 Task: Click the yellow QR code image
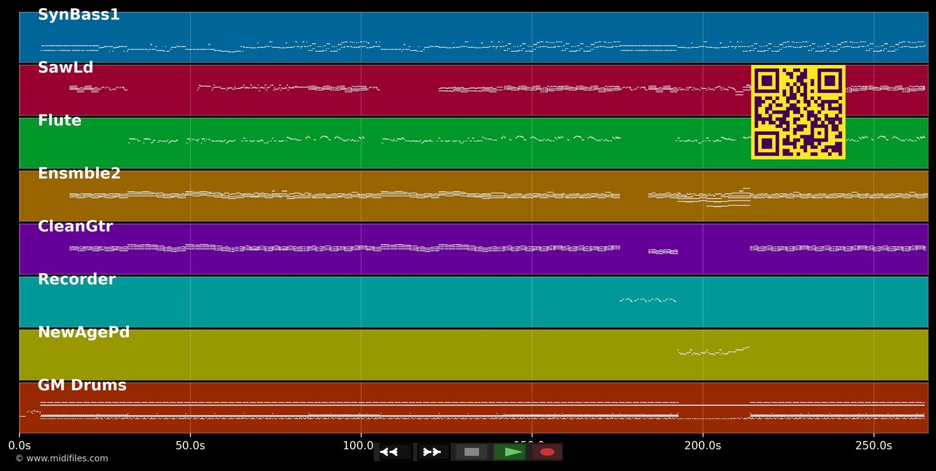[798, 112]
